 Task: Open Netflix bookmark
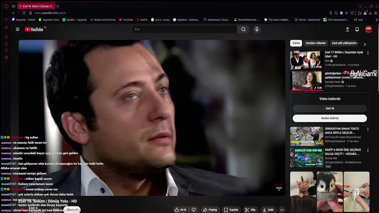pyautogui.click(x=142, y=20)
